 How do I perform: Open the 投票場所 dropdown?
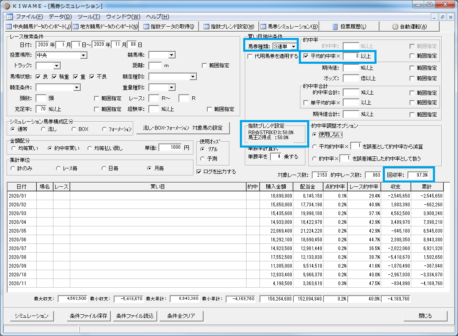coord(84,55)
